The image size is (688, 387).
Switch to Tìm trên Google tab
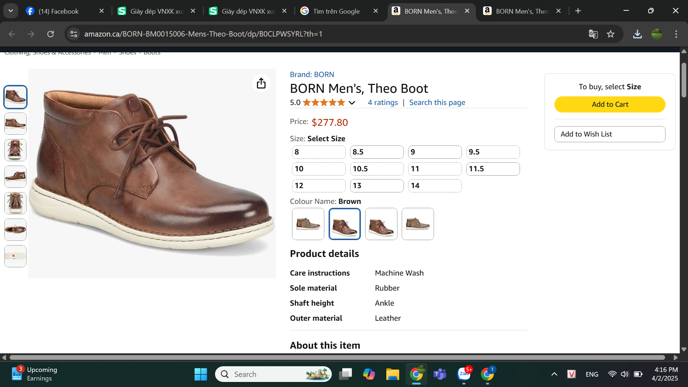point(336,11)
